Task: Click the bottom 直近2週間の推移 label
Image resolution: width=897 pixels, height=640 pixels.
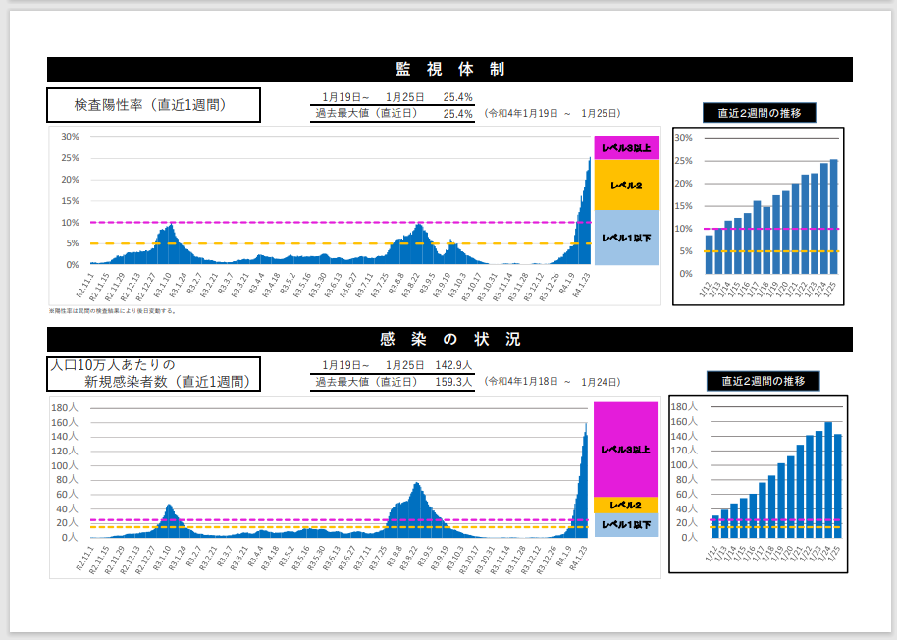Action: point(763,381)
